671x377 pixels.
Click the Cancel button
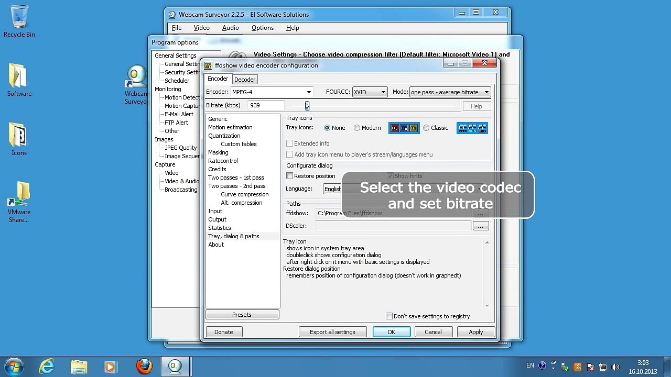[433, 332]
